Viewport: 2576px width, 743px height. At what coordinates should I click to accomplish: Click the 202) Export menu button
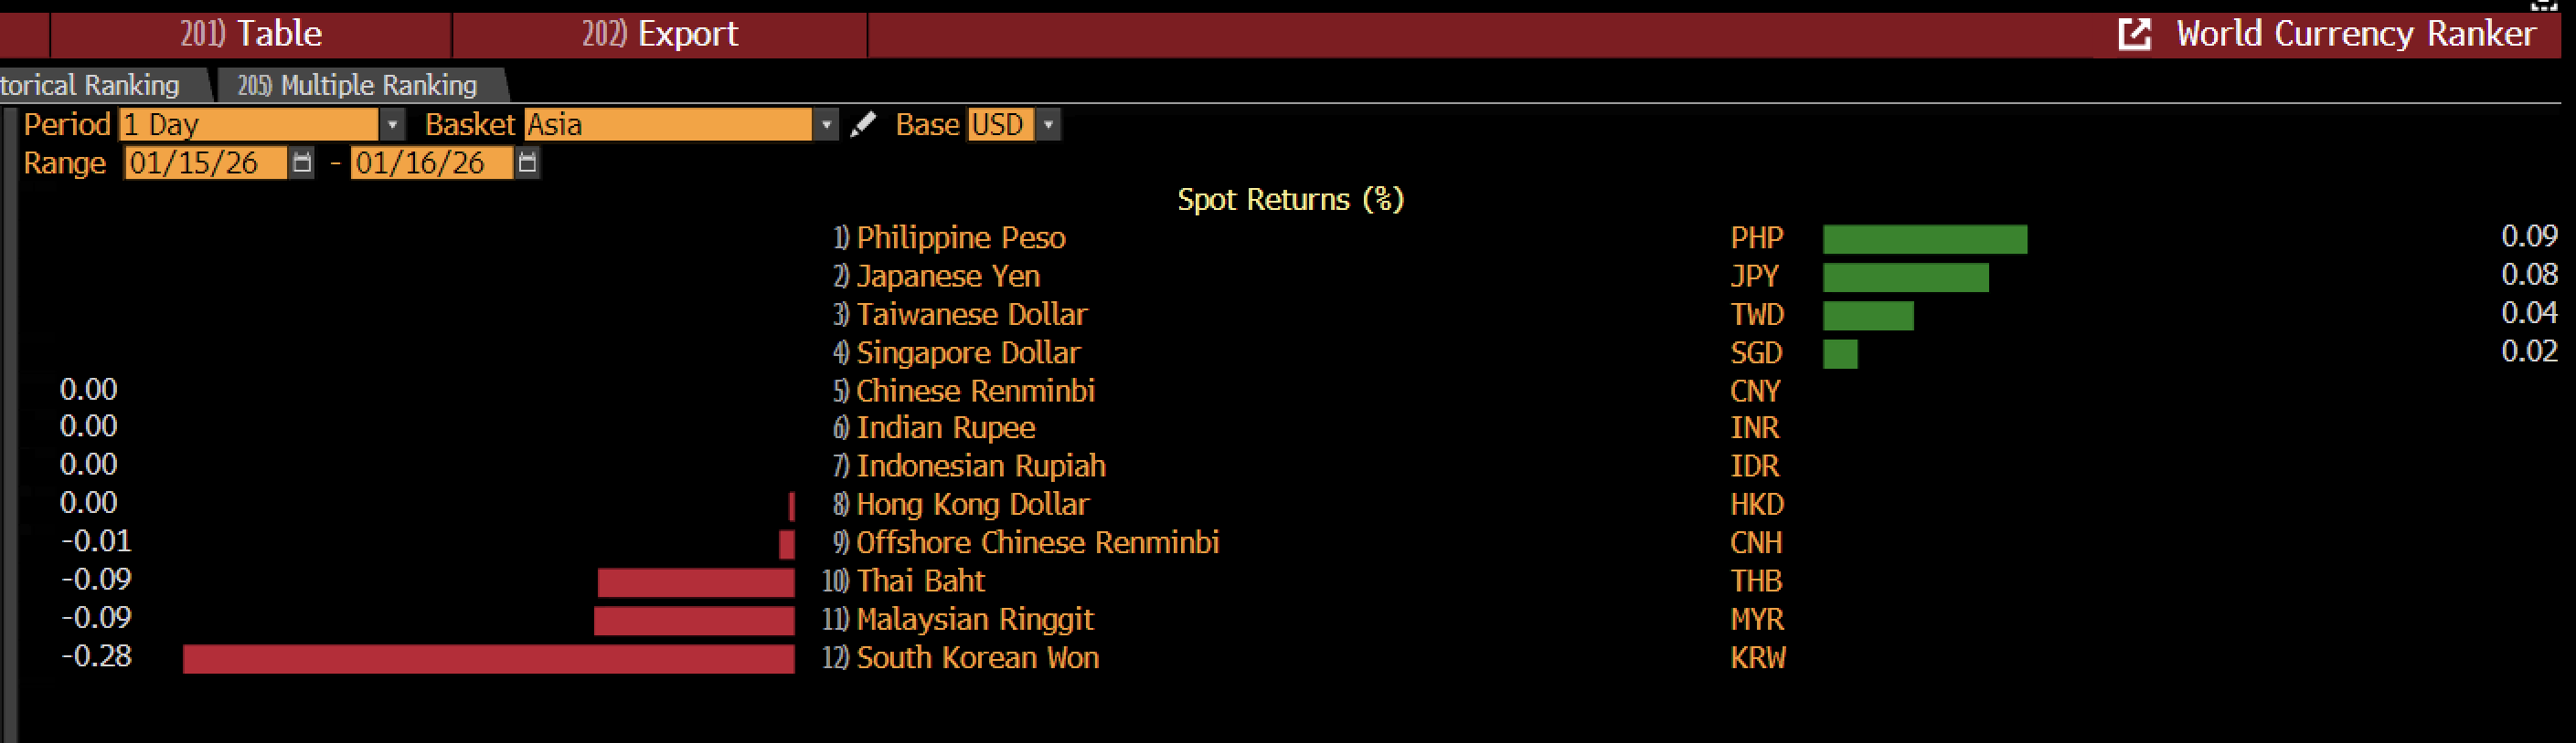659,34
